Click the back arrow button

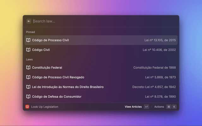click(29, 21)
